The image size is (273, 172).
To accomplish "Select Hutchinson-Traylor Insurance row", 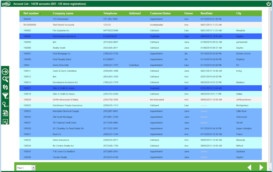I will (141, 105).
